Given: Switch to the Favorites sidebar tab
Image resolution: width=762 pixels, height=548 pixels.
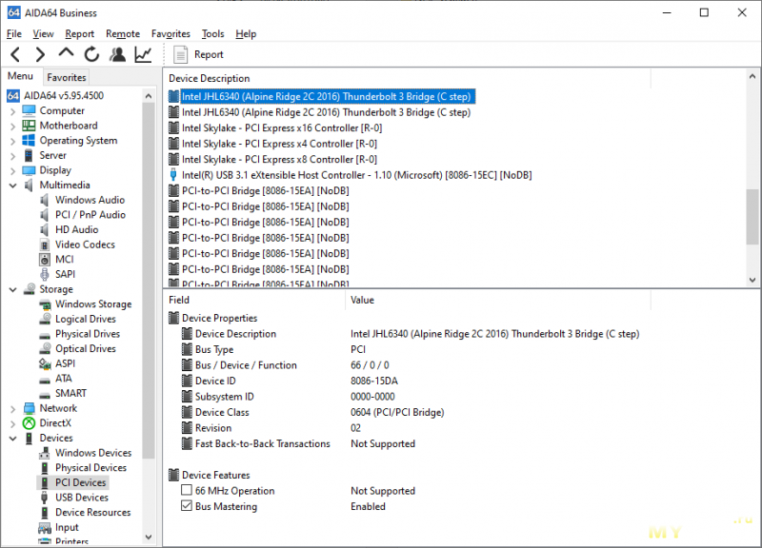Looking at the screenshot, I should pyautogui.click(x=67, y=77).
